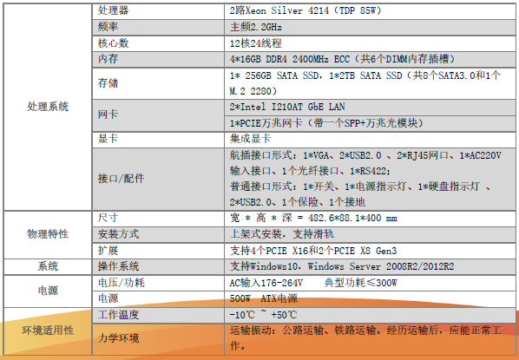Select the 上架式安装 mounting method cell
Screen dimensions: 519x360
pyautogui.click(x=370, y=234)
